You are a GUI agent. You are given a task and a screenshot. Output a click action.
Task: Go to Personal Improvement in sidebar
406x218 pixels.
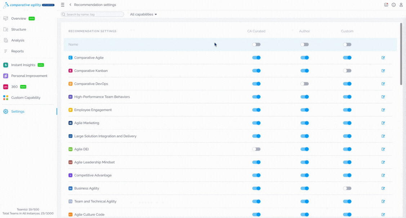[29, 76]
